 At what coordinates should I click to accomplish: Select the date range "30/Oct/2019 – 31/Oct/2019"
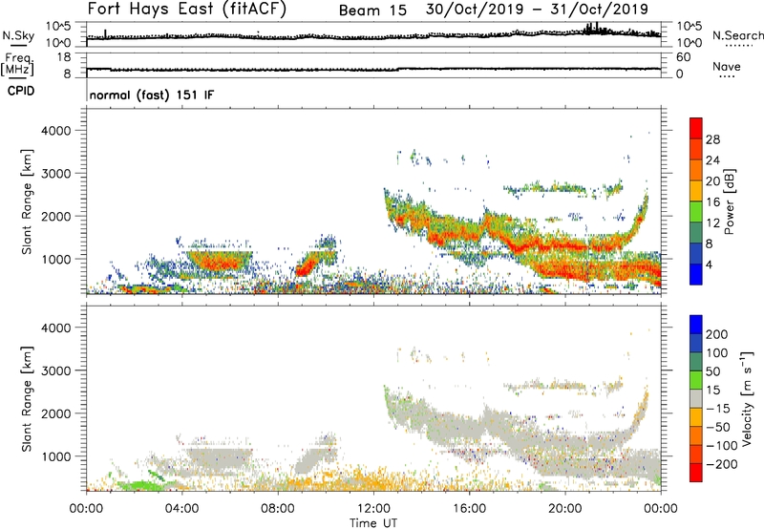point(537,10)
